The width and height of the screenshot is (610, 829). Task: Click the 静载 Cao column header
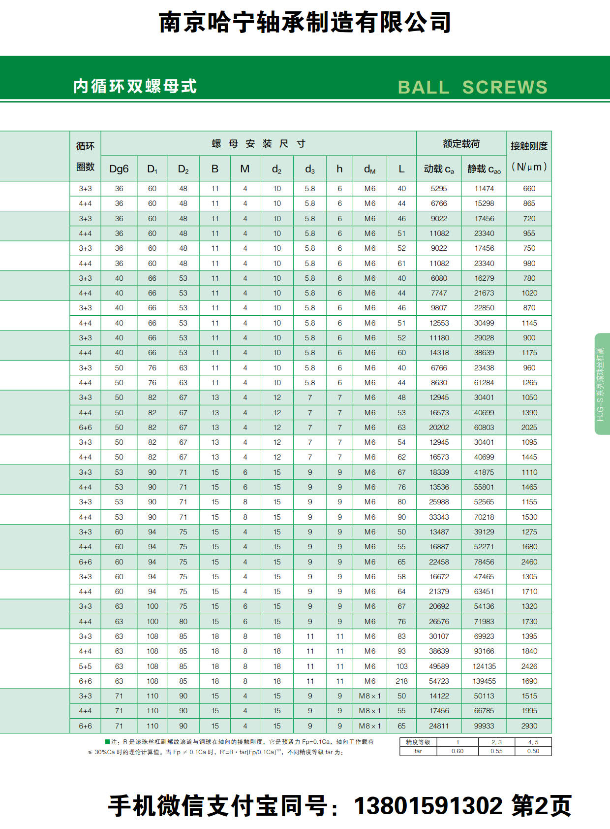click(x=484, y=169)
